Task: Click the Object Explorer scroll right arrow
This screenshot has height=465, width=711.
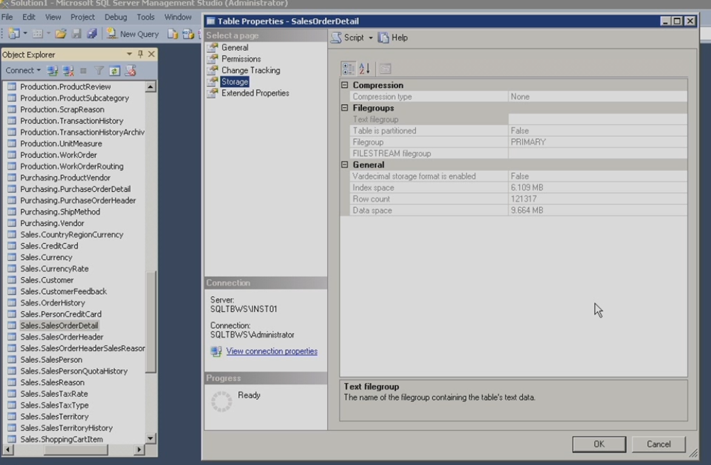Action: (x=139, y=450)
